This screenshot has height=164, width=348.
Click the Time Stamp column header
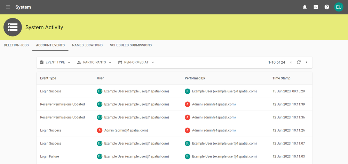coord(281,78)
